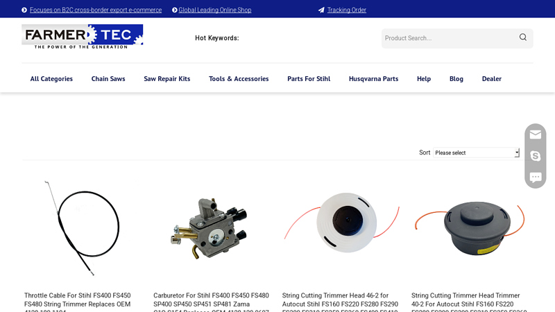Image resolution: width=555 pixels, height=312 pixels.
Task: View the black trimmer head 40-2 image
Action: point(470,228)
